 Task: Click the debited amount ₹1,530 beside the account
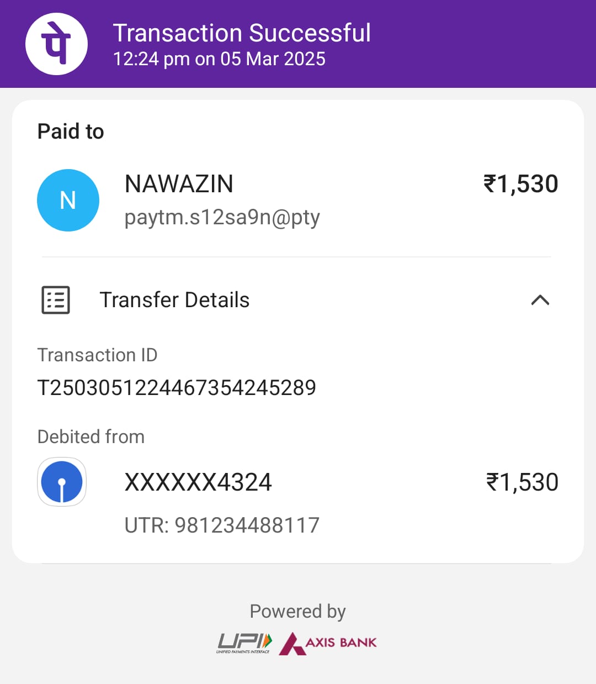coord(521,482)
